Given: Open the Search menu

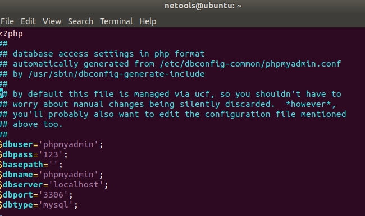Looking at the screenshot, I should [x=80, y=21].
